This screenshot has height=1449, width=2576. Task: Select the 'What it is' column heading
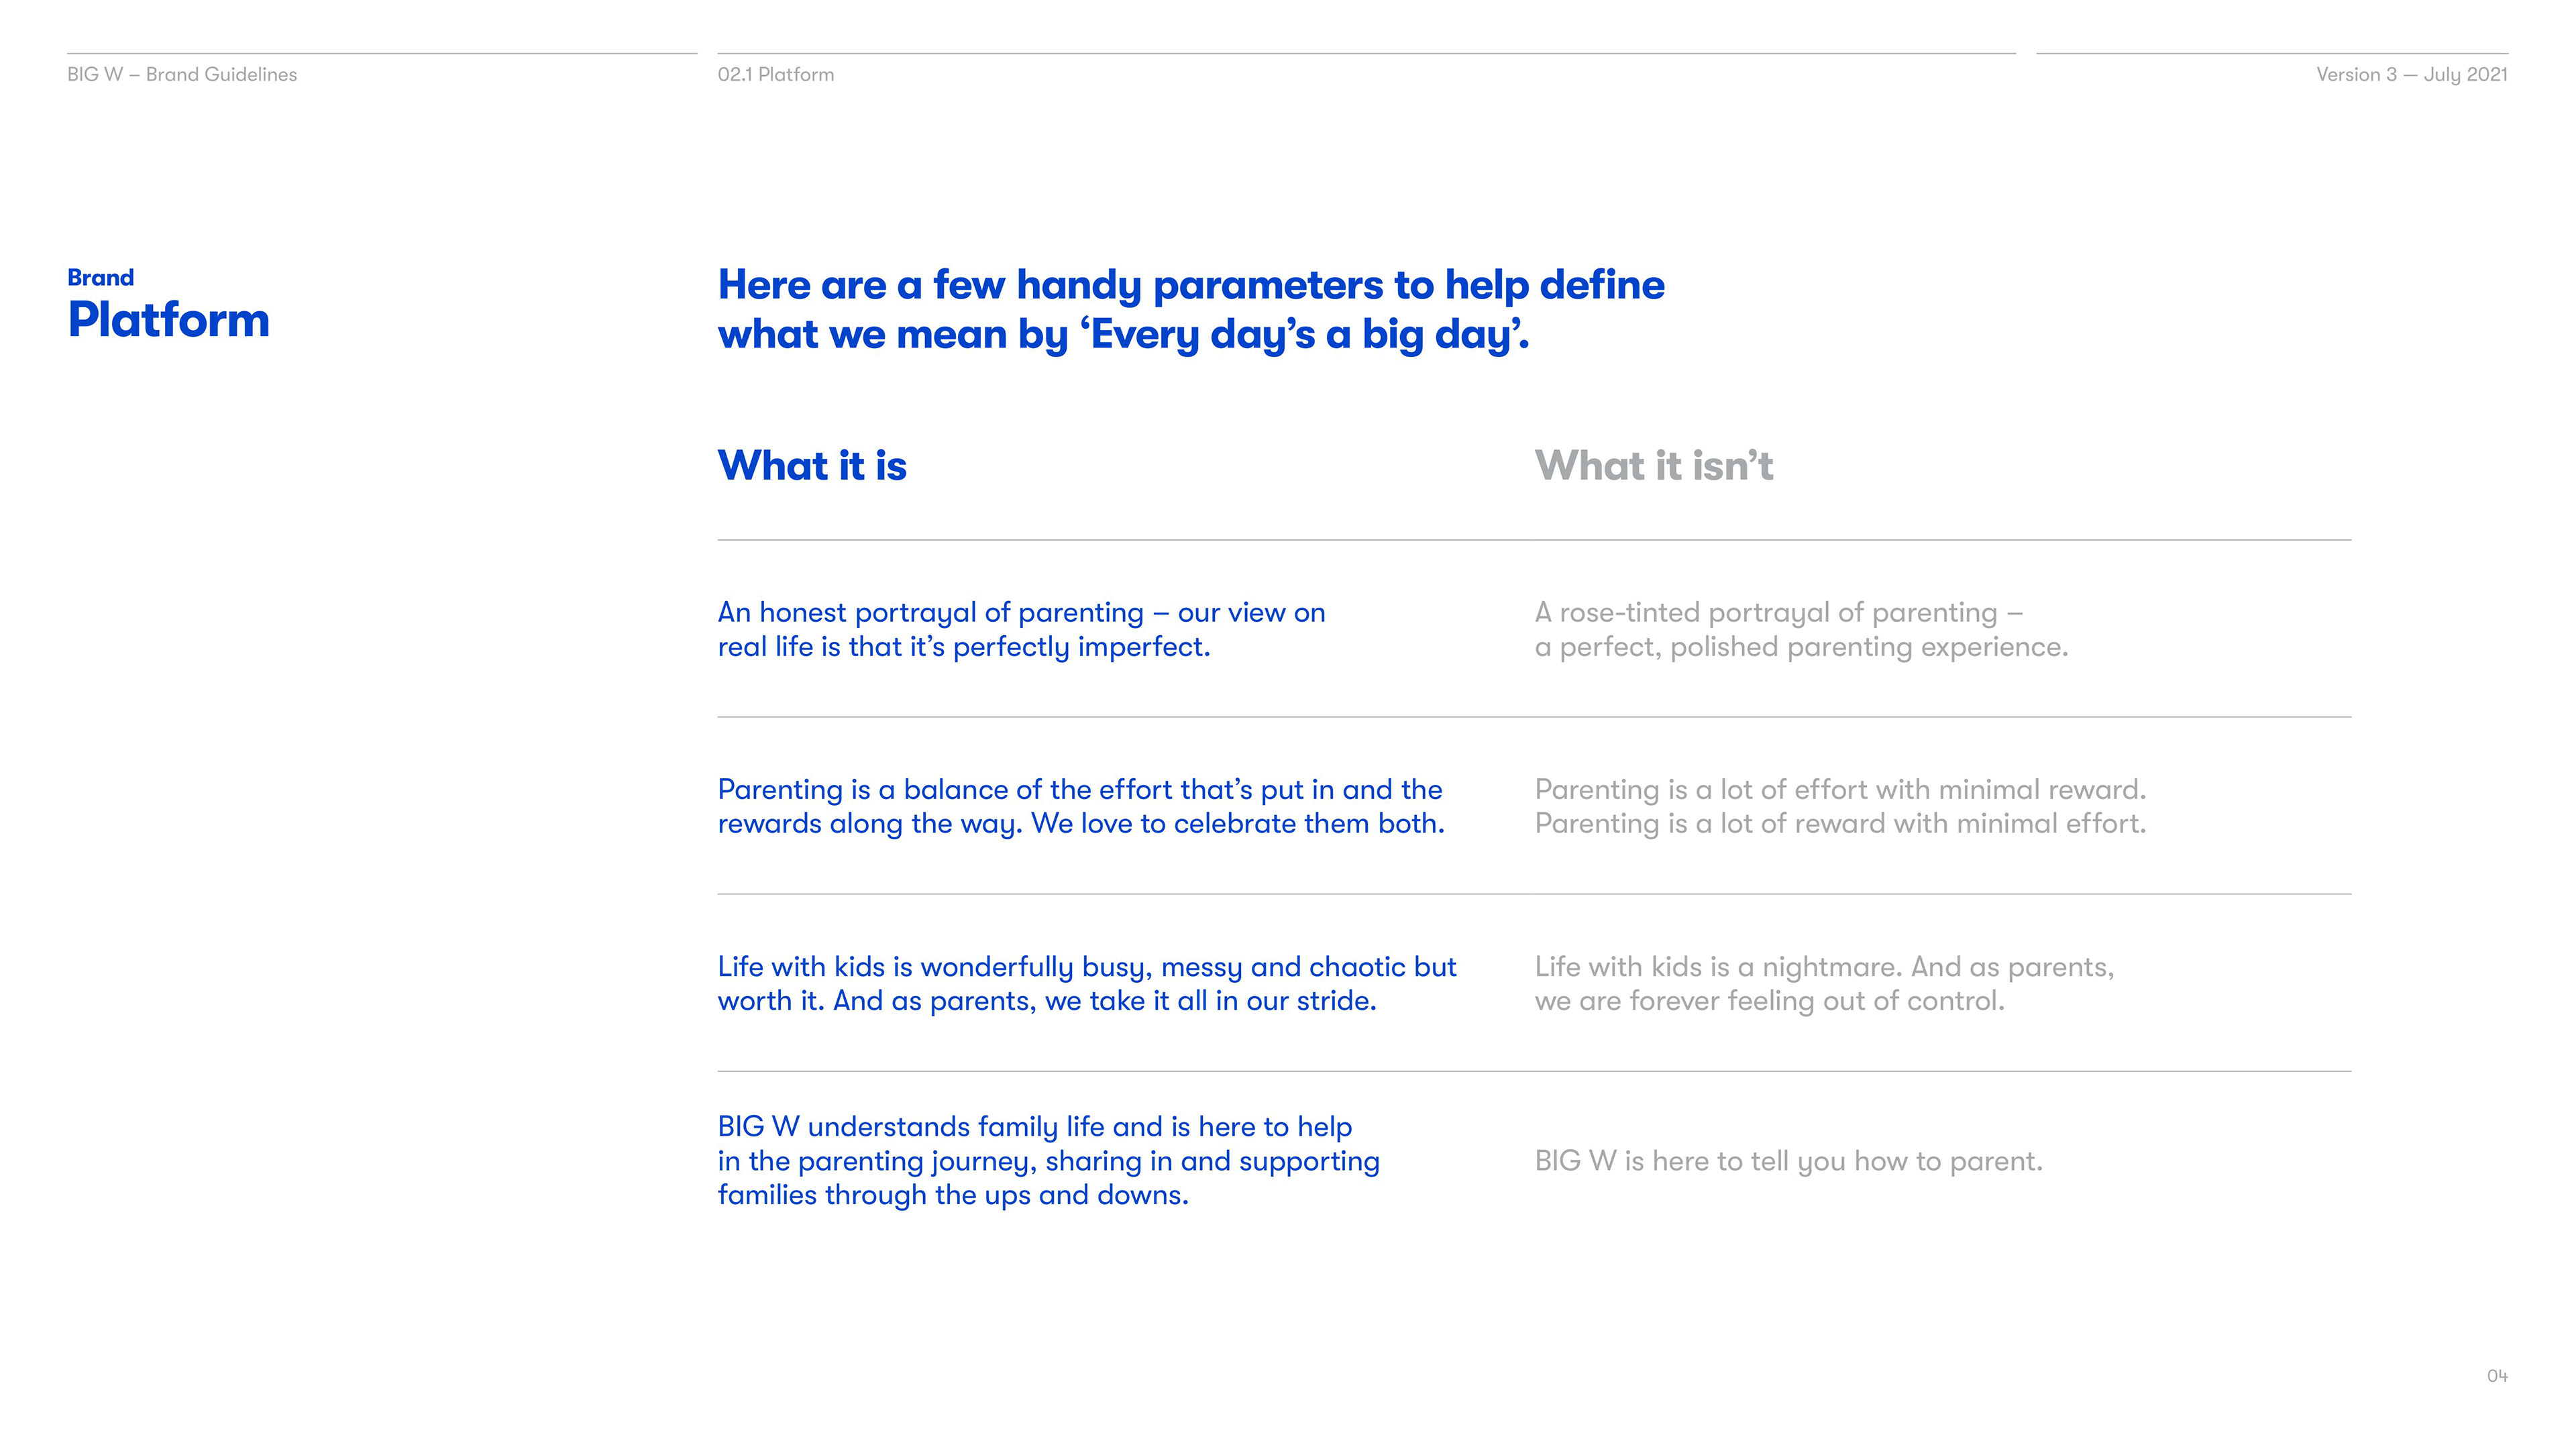pos(812,466)
